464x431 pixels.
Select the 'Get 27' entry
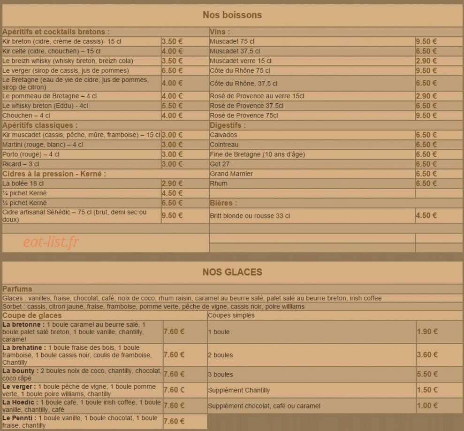pos(220,164)
